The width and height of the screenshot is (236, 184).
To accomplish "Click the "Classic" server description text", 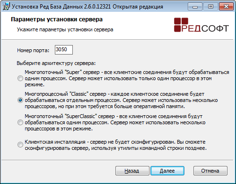I will click(121, 100).
